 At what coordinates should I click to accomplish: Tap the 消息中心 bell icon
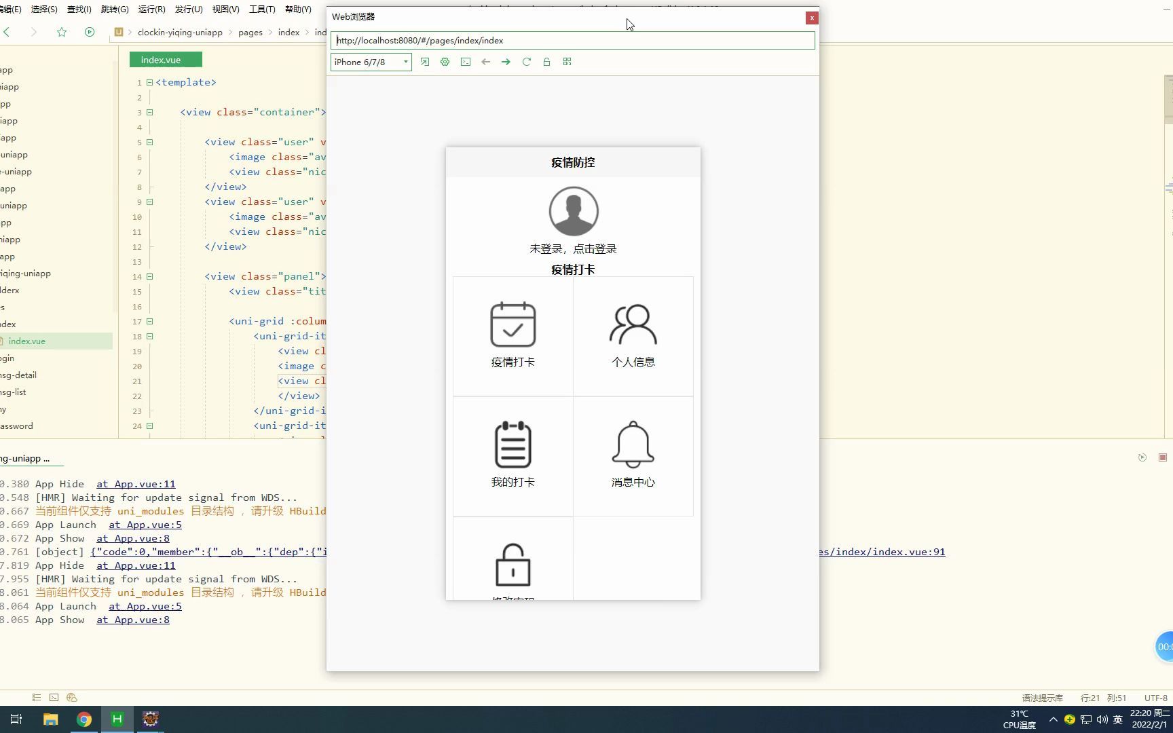(x=633, y=445)
